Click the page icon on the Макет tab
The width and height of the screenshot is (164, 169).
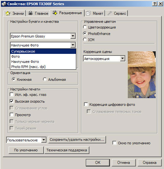pyautogui.click(x=88, y=13)
